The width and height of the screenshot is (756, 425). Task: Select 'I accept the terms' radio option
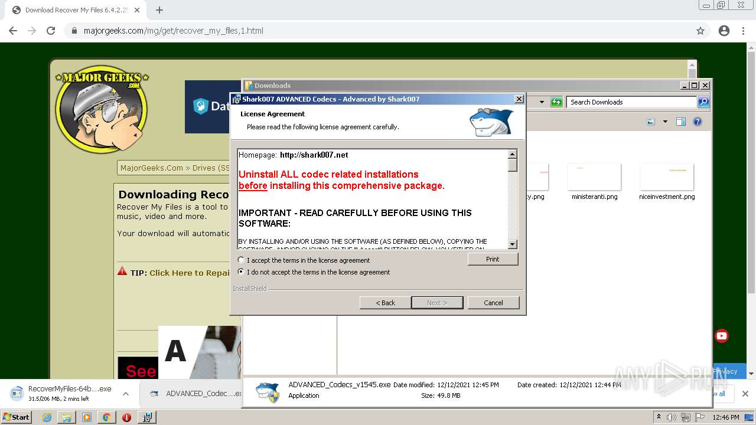[x=240, y=260]
